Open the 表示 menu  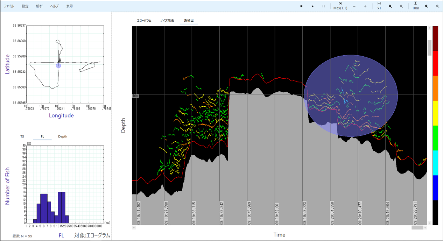[70, 6]
